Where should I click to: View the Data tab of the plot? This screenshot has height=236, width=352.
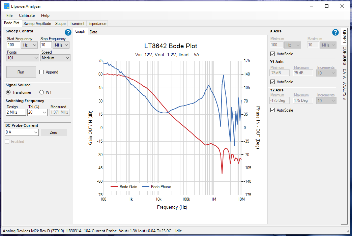94,31
